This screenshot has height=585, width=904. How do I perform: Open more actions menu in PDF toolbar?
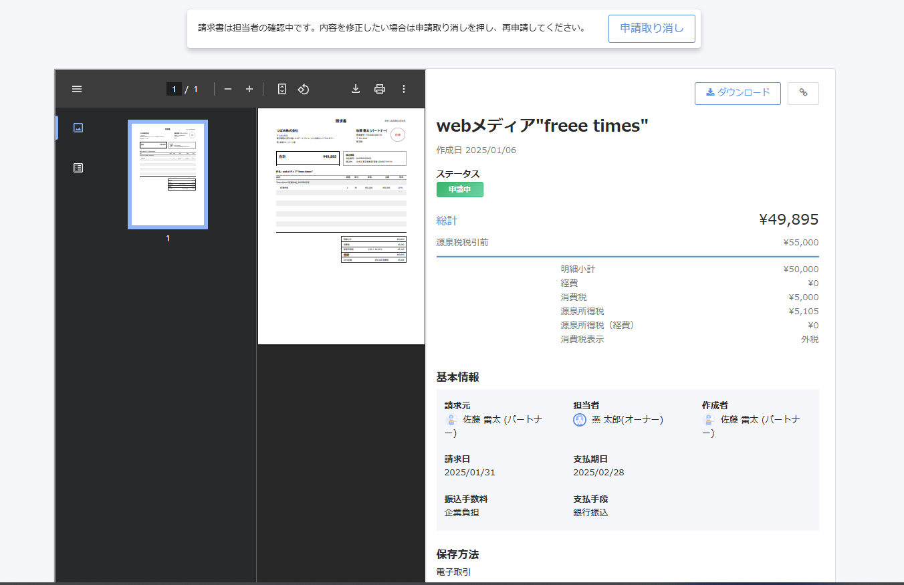(x=404, y=89)
